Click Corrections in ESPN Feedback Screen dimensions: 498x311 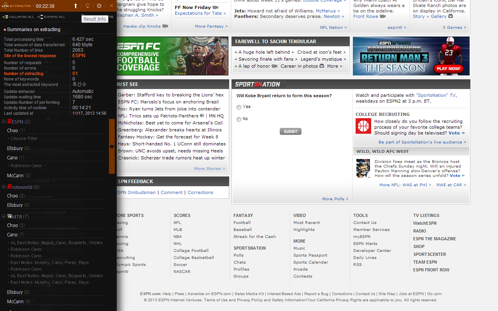tap(200, 192)
